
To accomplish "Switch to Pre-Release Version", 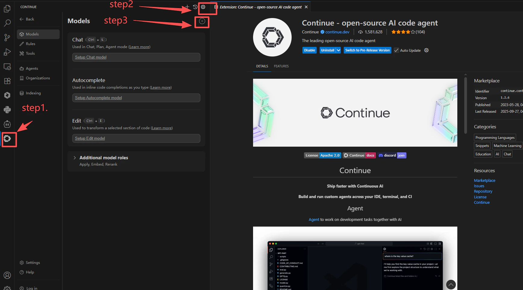I will [367, 50].
